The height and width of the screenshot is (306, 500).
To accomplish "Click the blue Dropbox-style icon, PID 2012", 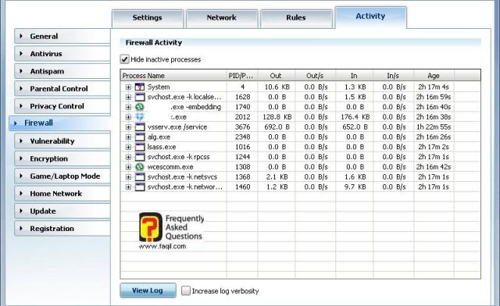I will 140,117.
